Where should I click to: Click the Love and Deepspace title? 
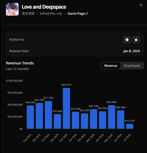pyautogui.click(x=44, y=7)
